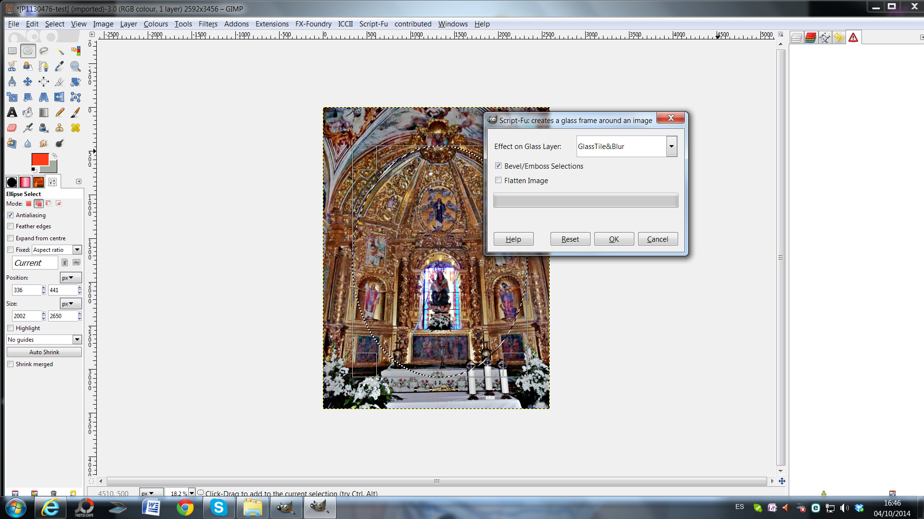Select the Select by Colour tool
The image size is (924, 519).
(76, 51)
